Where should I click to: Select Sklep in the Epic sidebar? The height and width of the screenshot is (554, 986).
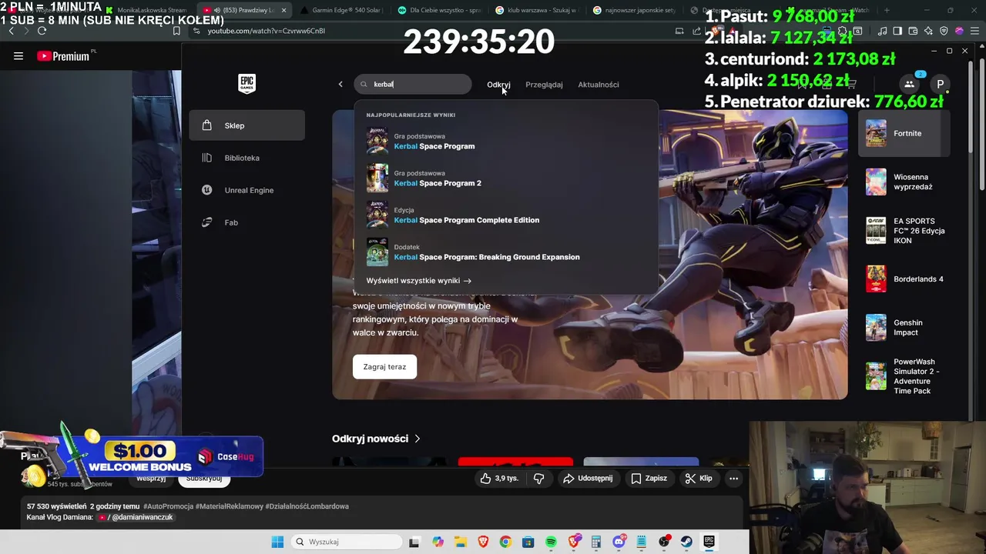pos(246,125)
